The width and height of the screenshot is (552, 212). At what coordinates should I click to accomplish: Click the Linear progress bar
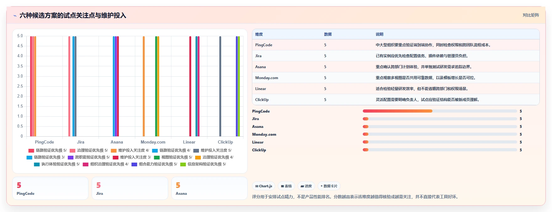[440, 142]
